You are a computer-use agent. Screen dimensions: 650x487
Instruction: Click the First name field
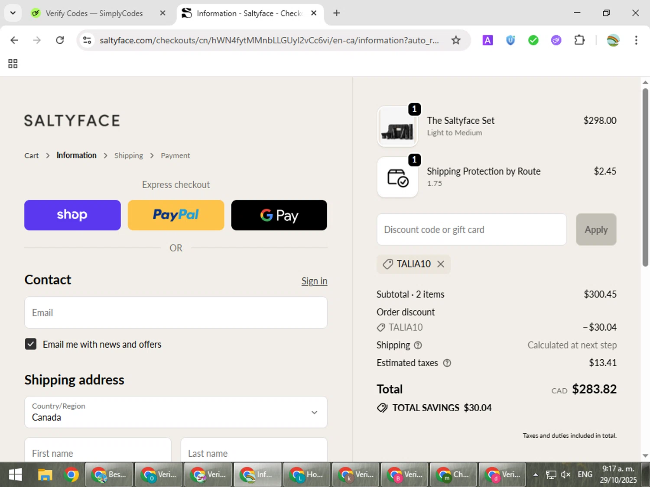tap(98, 450)
